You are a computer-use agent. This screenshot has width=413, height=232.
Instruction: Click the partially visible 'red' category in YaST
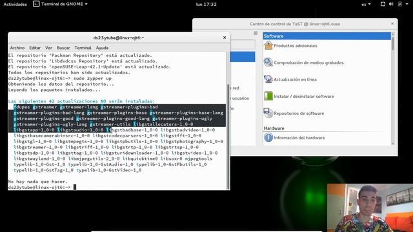235,88
